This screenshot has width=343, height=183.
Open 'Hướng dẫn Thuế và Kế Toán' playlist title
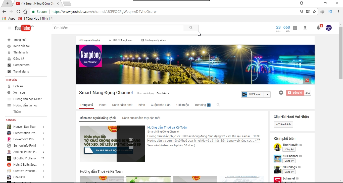point(167,128)
